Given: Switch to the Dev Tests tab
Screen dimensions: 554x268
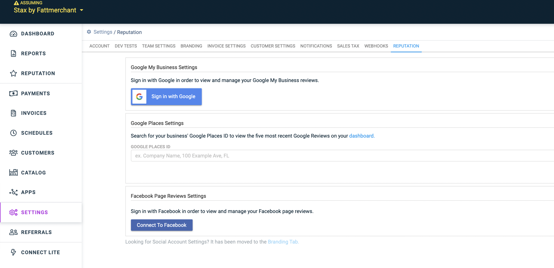Looking at the screenshot, I should (126, 46).
